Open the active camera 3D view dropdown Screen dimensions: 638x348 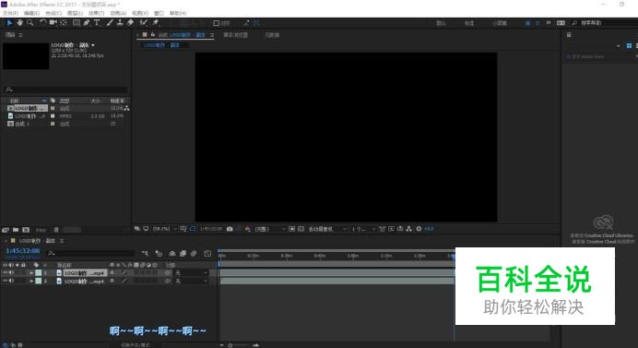[x=327, y=229]
